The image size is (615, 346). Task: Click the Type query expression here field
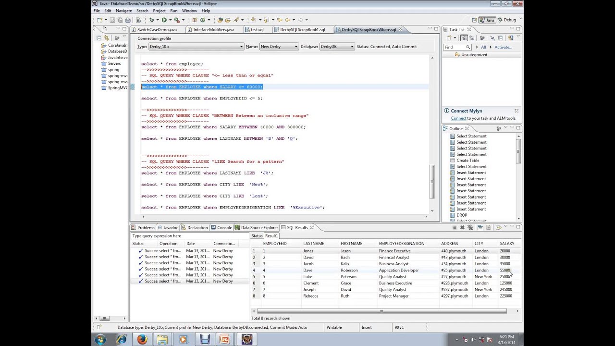pyautogui.click(x=190, y=236)
